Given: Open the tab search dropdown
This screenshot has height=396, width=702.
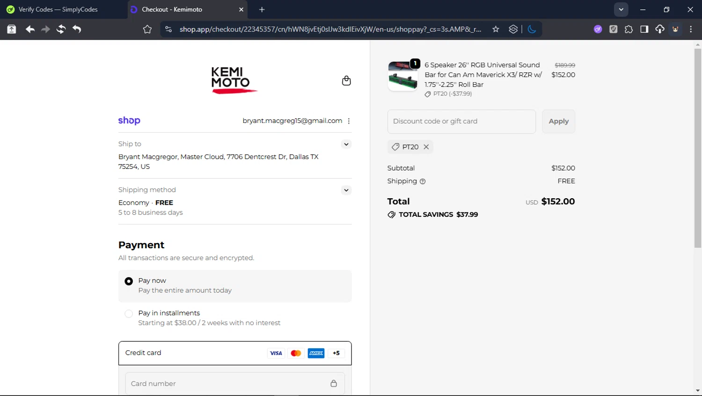Looking at the screenshot, I should 621,9.
